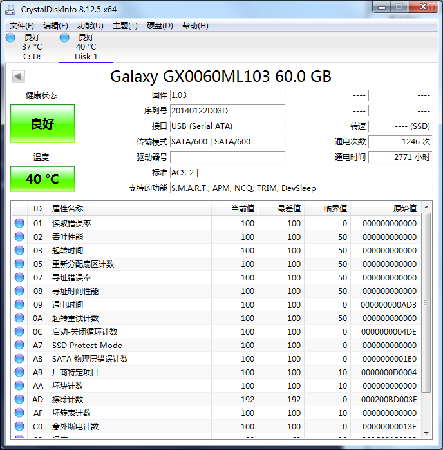Viewport: 443px width, 450px height.
Task: Click status orb for attribute AF 坏簇表计数
Action: click(19, 413)
